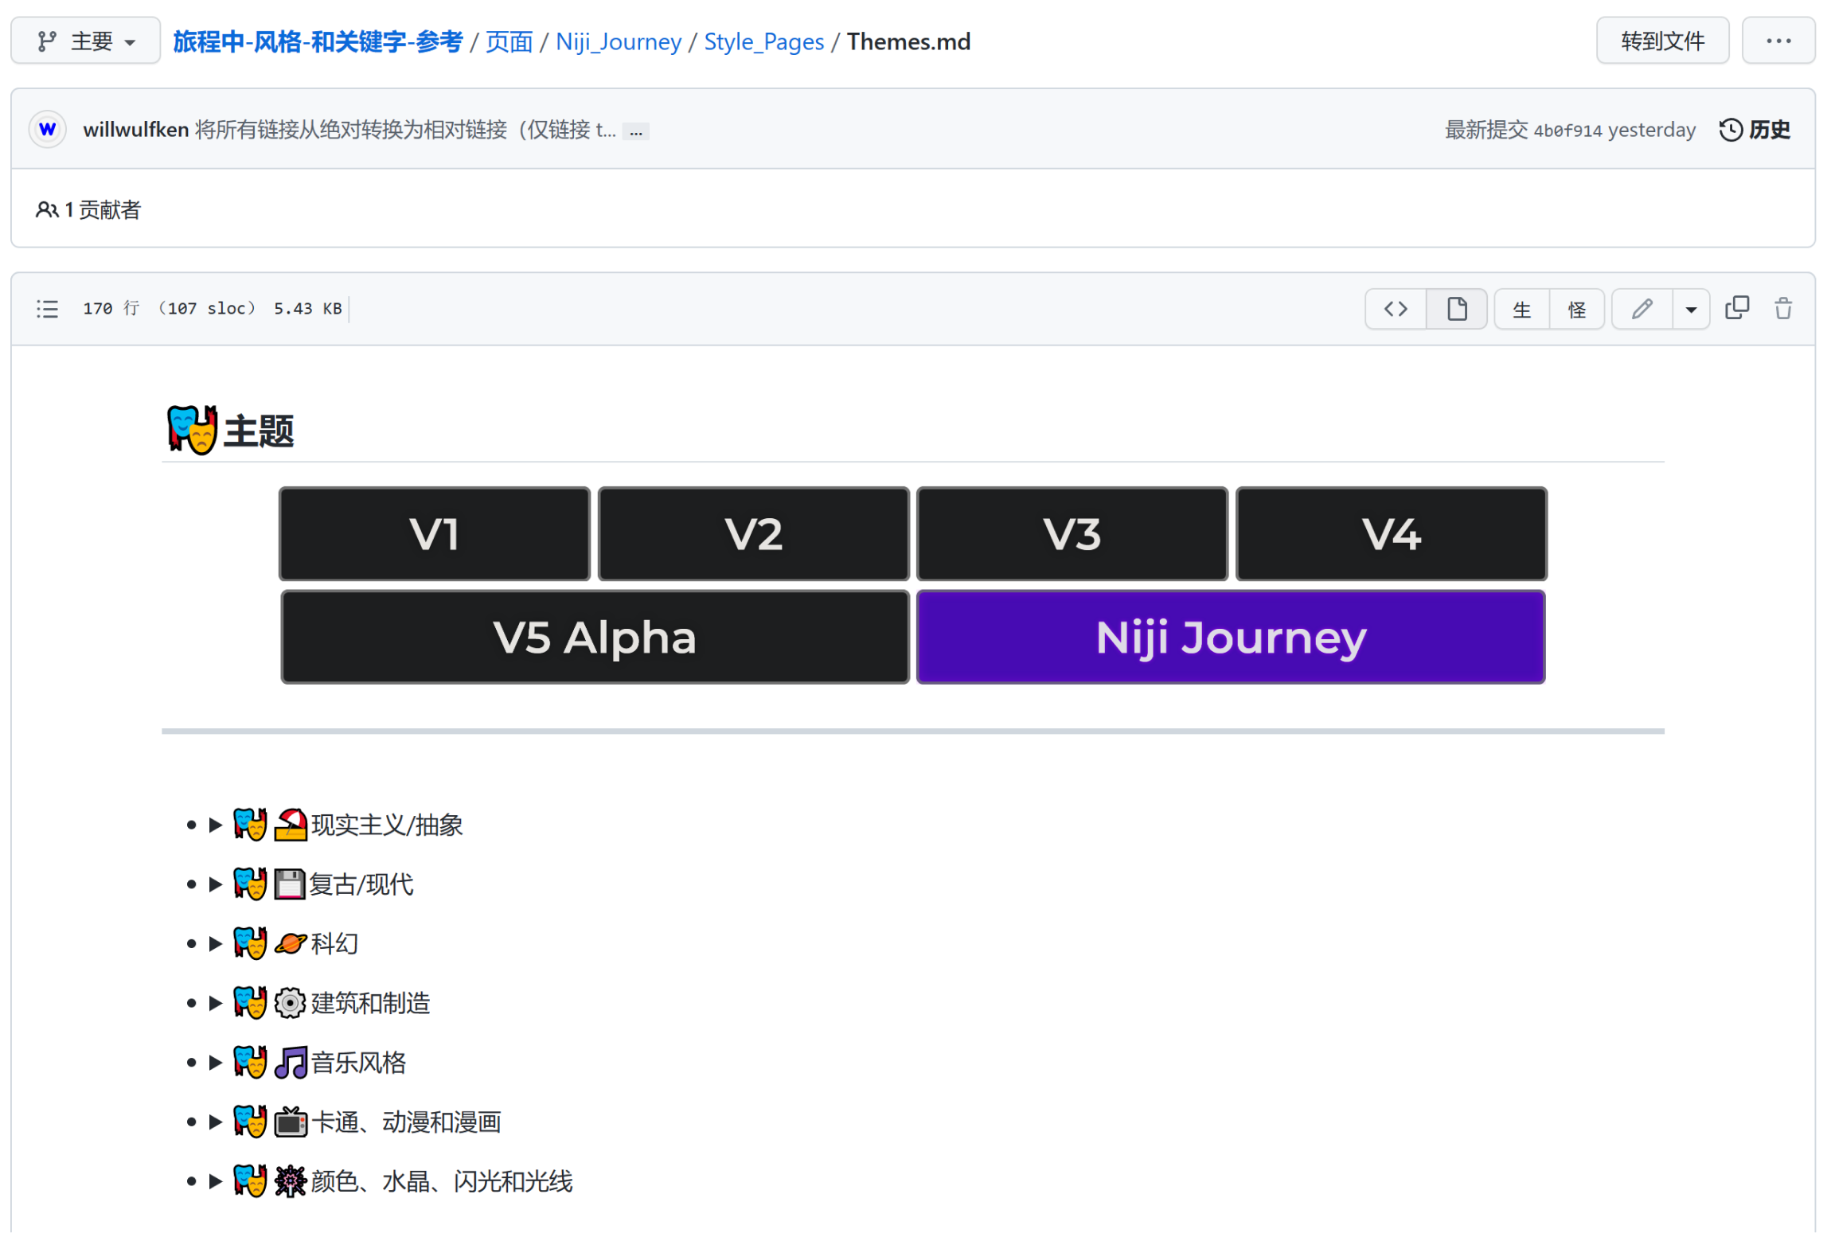Click the 170 行 file stats text
Image resolution: width=1831 pixels, height=1233 pixels.
pyautogui.click(x=213, y=309)
